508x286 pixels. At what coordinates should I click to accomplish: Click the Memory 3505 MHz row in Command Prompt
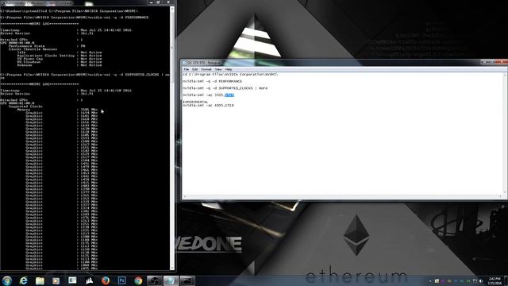(x=57, y=110)
